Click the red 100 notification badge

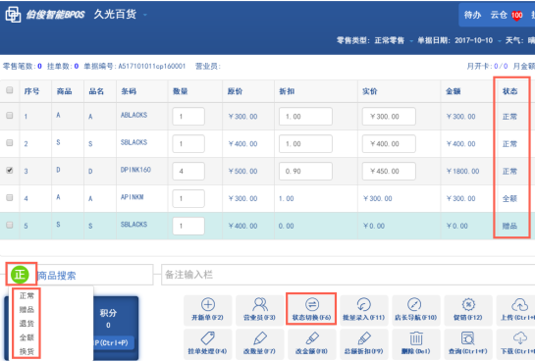[x=516, y=15]
